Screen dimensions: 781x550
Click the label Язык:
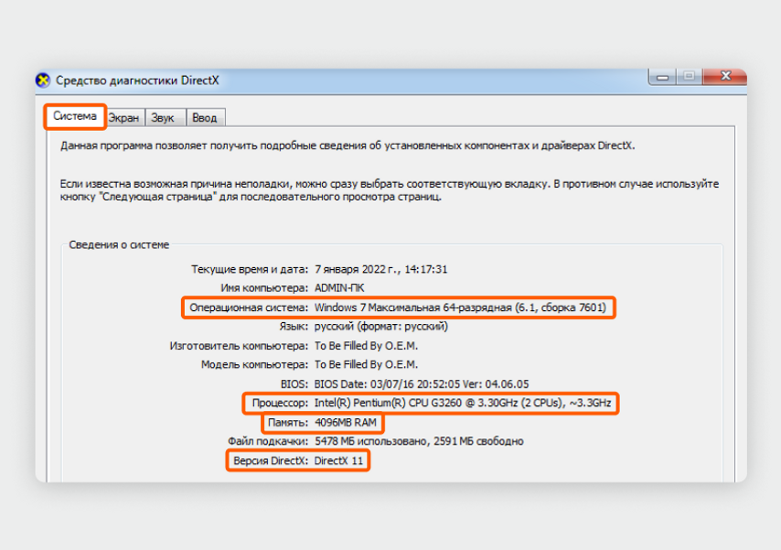click(x=294, y=327)
